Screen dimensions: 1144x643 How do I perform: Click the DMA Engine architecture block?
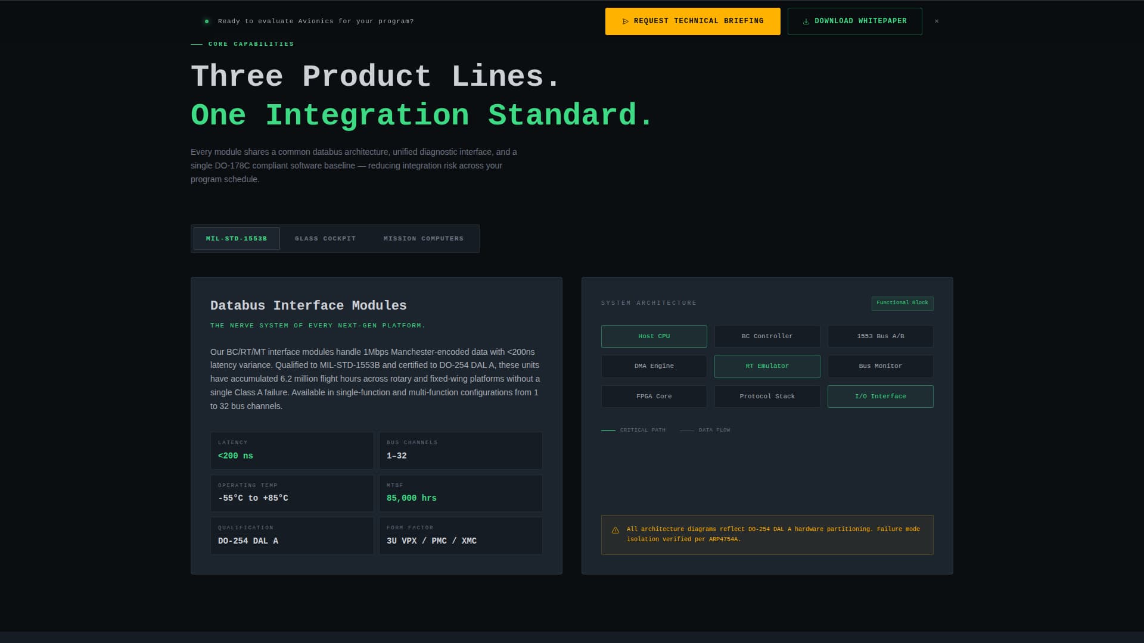(654, 366)
